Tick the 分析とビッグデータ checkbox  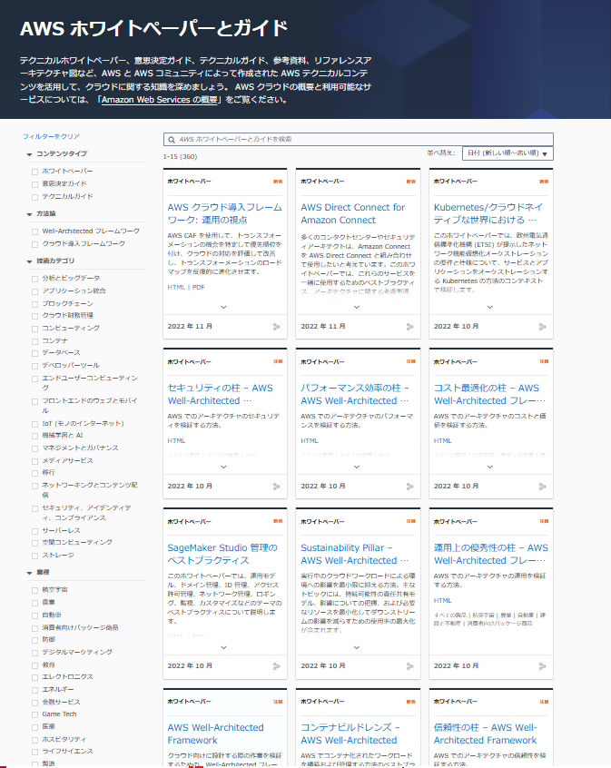pos(34,279)
